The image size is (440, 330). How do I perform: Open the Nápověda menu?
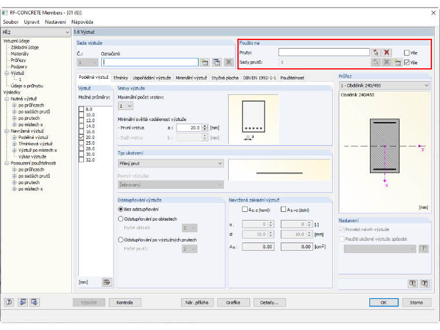pyautogui.click(x=82, y=22)
